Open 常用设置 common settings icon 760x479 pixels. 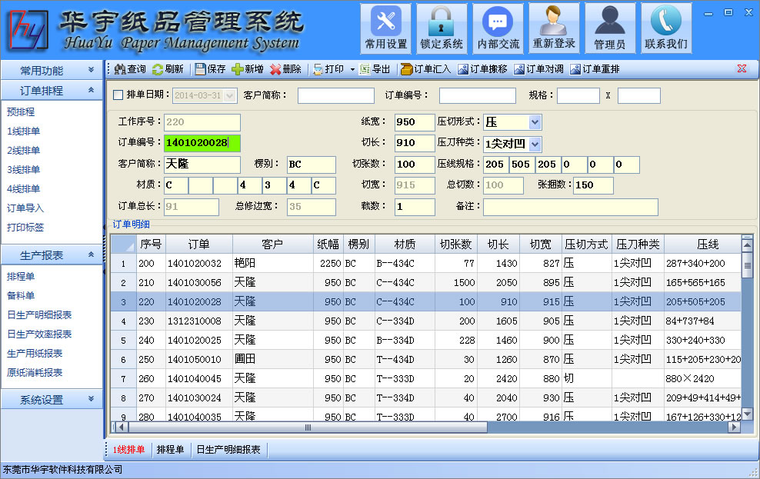click(x=386, y=28)
